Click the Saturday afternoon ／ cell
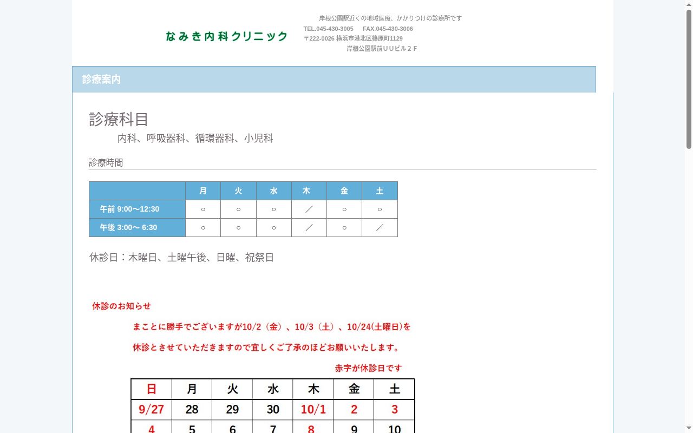This screenshot has width=693, height=433. (380, 228)
